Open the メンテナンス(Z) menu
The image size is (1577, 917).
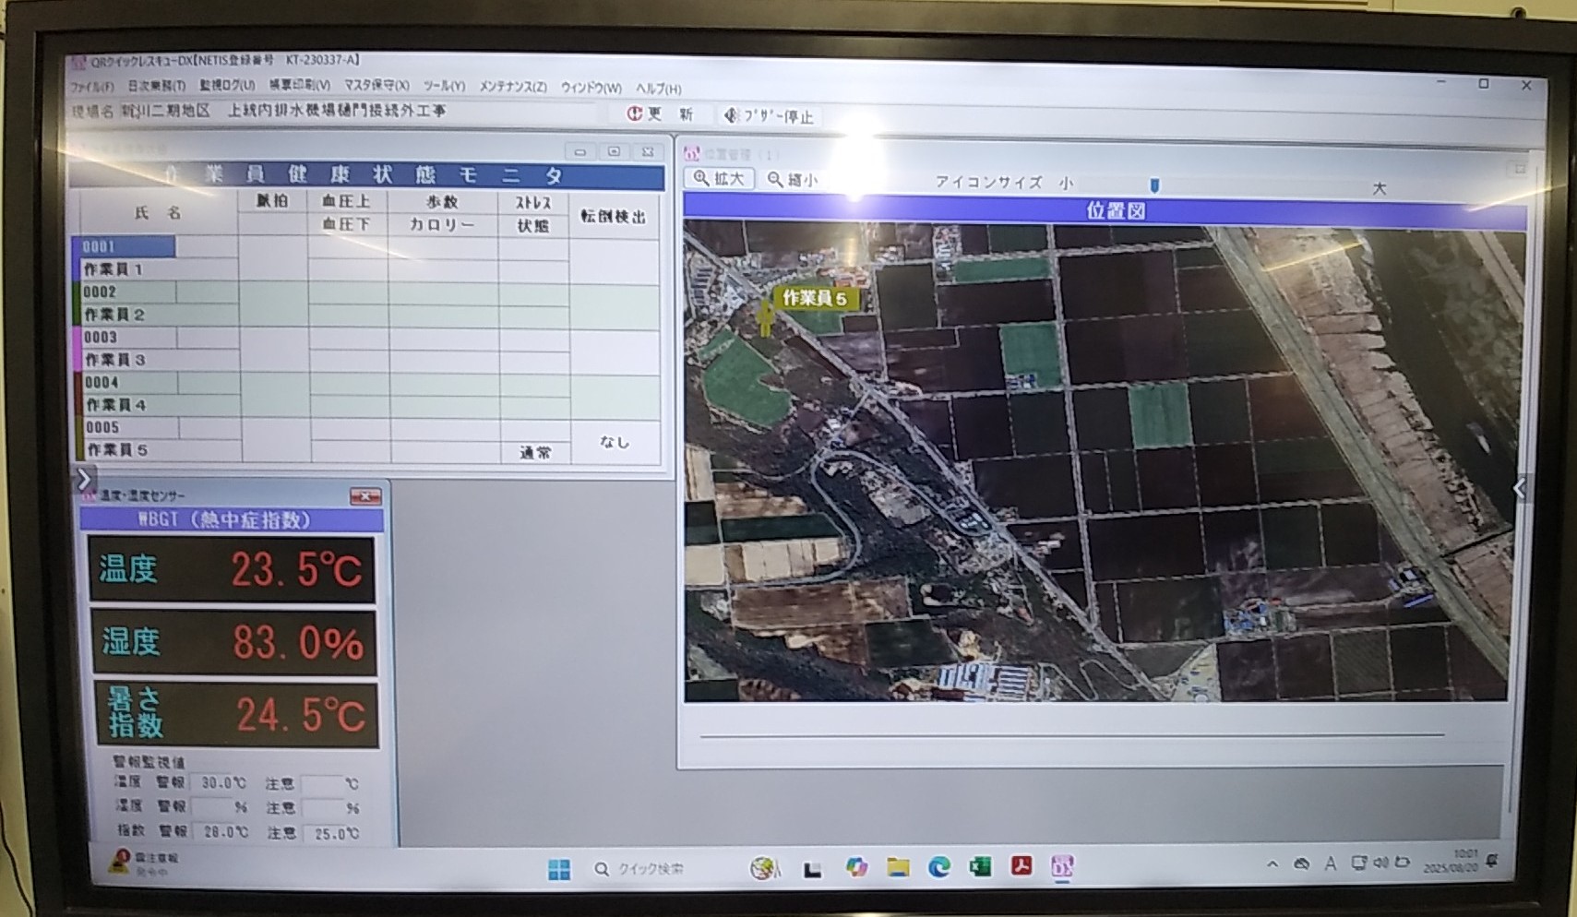click(x=512, y=87)
